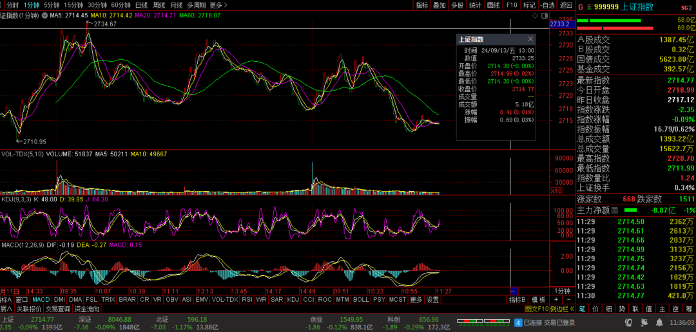Expand the 更多 > periods dropdown
Image resolution: width=696 pixels, height=332 pixels.
(218, 5)
